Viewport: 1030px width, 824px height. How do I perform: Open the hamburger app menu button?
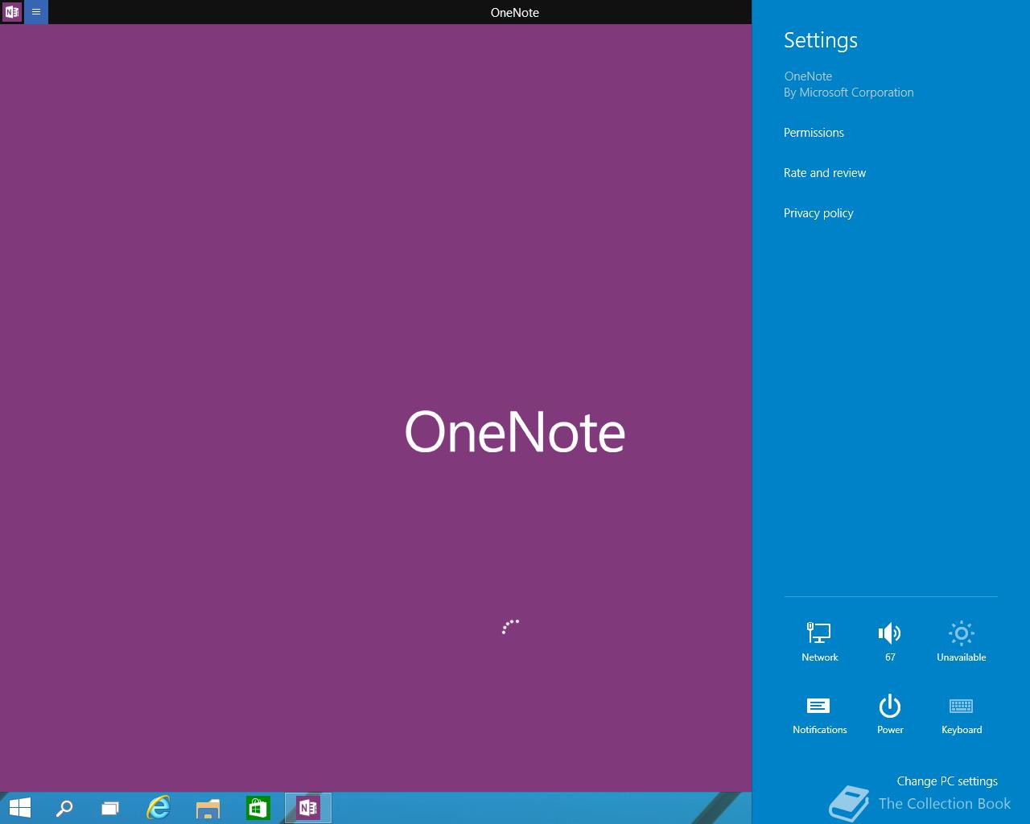point(36,12)
